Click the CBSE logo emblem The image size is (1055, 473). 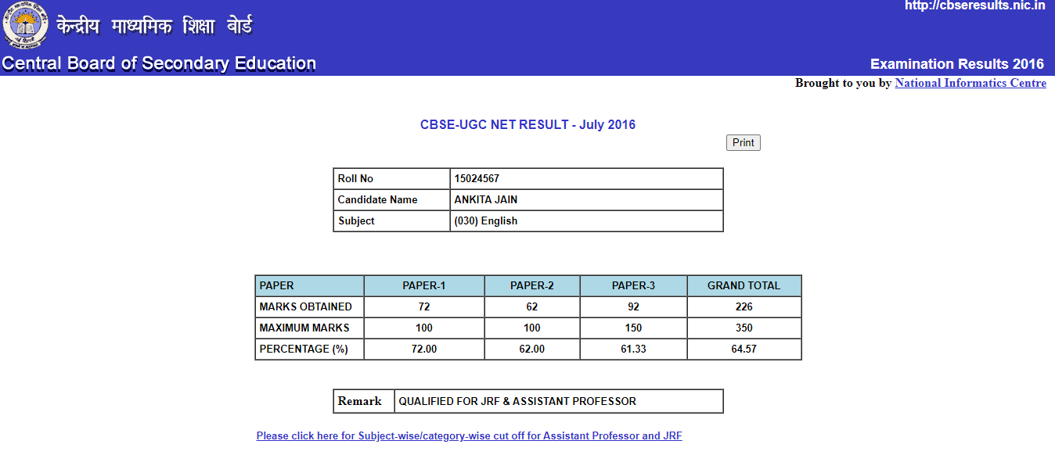coord(25,25)
